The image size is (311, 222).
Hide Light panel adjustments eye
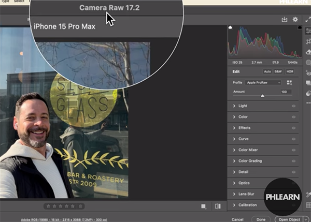pyautogui.click(x=293, y=106)
